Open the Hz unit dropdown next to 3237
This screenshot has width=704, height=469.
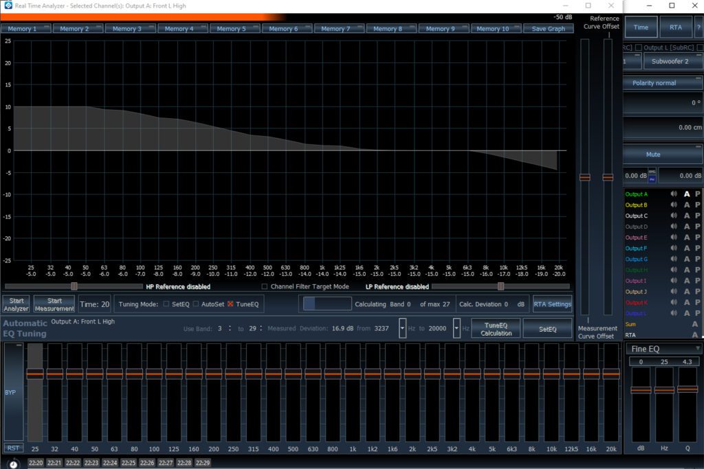[x=402, y=328]
